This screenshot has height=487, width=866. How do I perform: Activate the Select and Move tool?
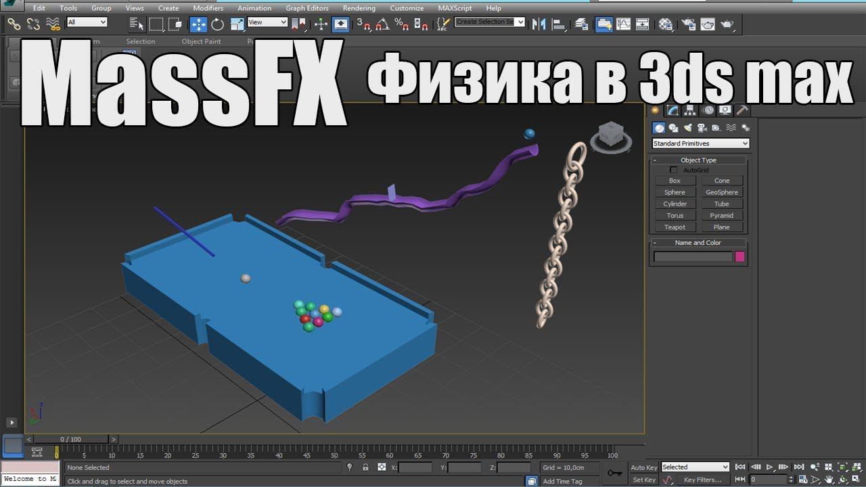pyautogui.click(x=198, y=24)
